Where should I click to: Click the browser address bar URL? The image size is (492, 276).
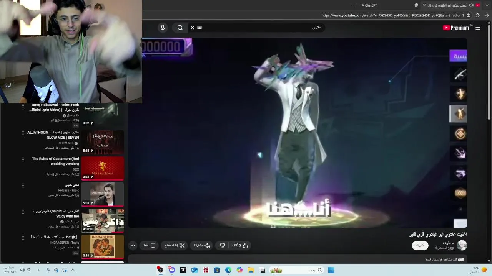point(392,15)
